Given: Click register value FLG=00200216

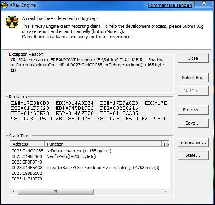Looking at the screenshot, I should coord(119,108).
